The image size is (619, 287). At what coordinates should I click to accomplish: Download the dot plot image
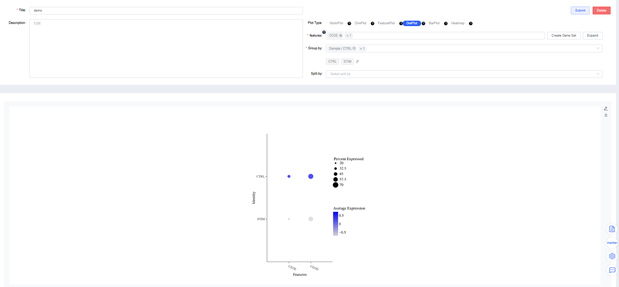click(x=606, y=115)
